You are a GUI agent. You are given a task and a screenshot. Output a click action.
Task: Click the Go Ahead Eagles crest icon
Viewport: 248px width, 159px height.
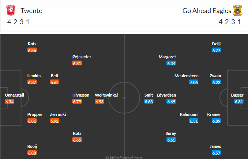pos(237,11)
